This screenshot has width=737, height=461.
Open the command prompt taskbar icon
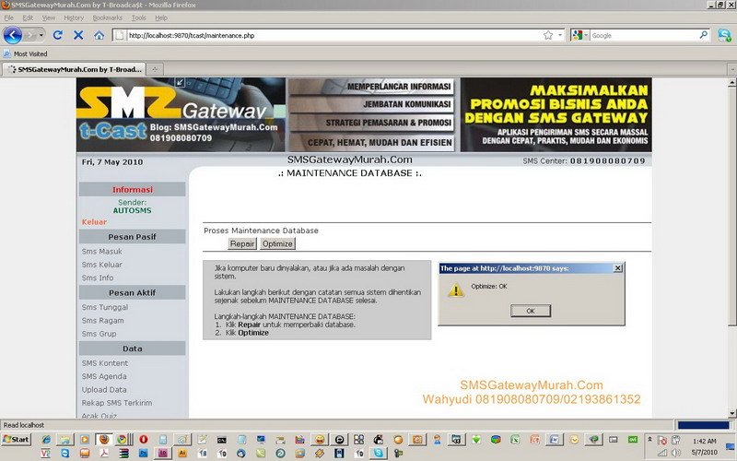[x=222, y=441]
